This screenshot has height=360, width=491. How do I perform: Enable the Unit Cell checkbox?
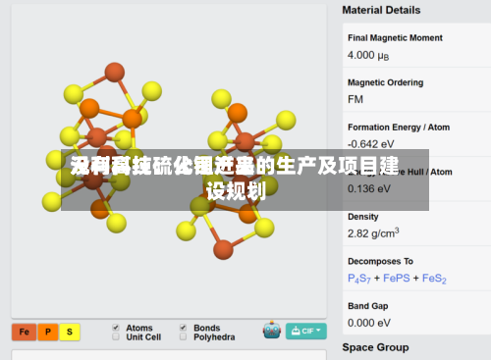[x=116, y=336]
